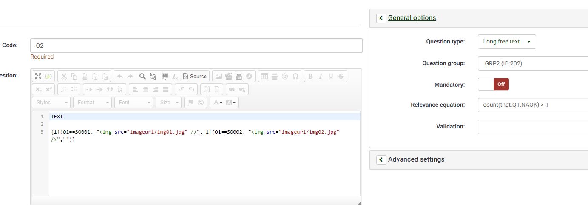Expand the Advanced settings panel
Image resolution: width=588 pixels, height=205 pixels.
[x=381, y=159]
